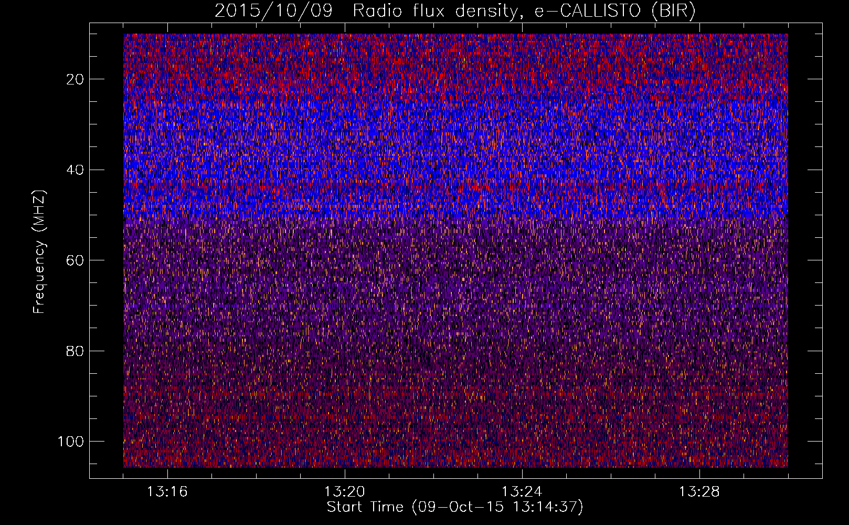Viewport: 849px width, 525px height.
Task: Click the 'Frequency (MHZ)' axis label
Action: point(39,252)
